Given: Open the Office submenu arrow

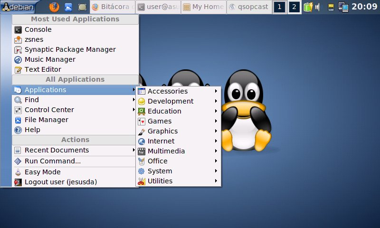Looking at the screenshot, I should click(216, 161).
